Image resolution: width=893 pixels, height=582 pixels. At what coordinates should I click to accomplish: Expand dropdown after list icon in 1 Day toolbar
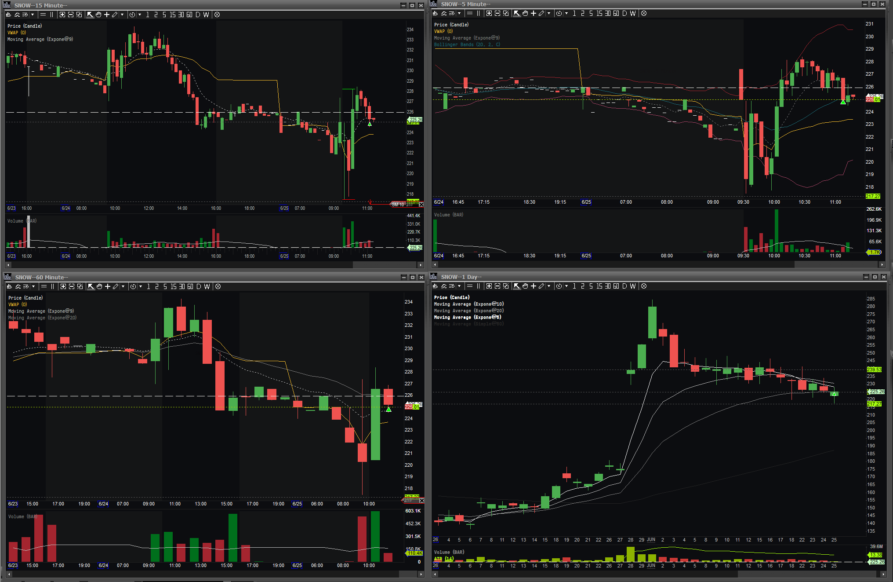460,286
